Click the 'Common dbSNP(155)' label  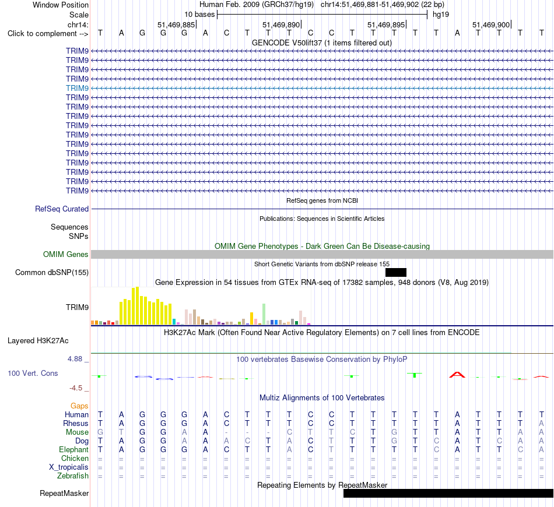point(52,273)
